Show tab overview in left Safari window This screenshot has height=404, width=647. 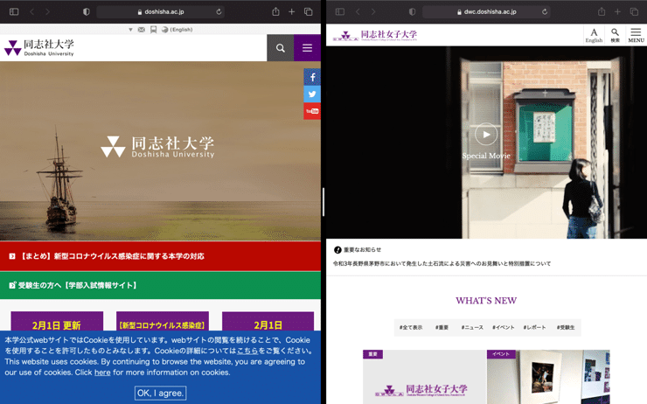[309, 11]
